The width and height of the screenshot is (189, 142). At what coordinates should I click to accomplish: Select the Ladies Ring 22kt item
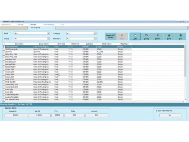[x=12, y=97]
